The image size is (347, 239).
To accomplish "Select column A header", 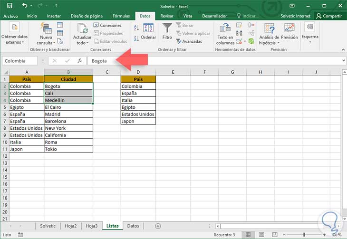I will 27,72.
